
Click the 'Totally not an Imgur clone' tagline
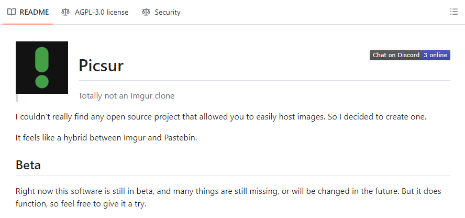[126, 96]
